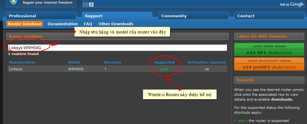Click the next ad arrow button

coord(91,5)
